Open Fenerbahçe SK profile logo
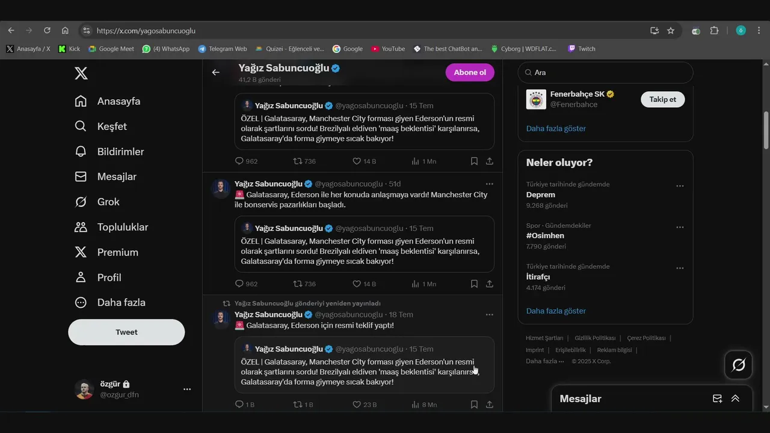This screenshot has height=433, width=770. [536, 99]
